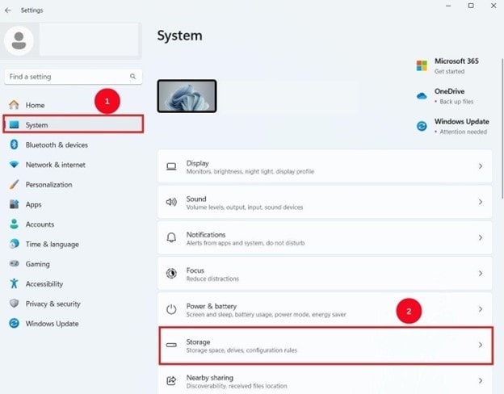Open Home in the sidebar

point(73,105)
